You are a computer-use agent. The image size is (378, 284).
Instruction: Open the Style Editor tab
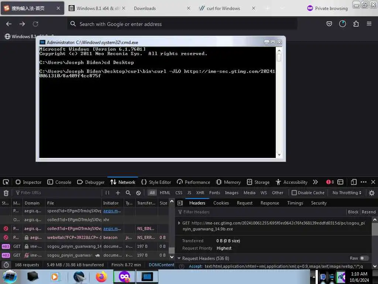point(156,182)
